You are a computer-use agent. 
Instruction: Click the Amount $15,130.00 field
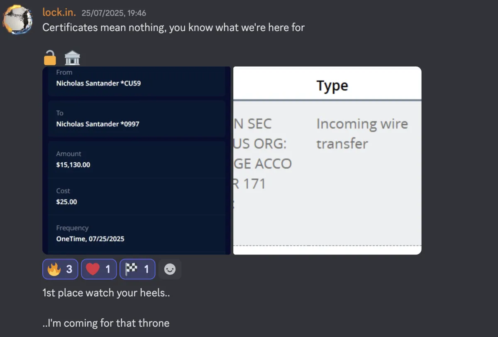[136, 160]
